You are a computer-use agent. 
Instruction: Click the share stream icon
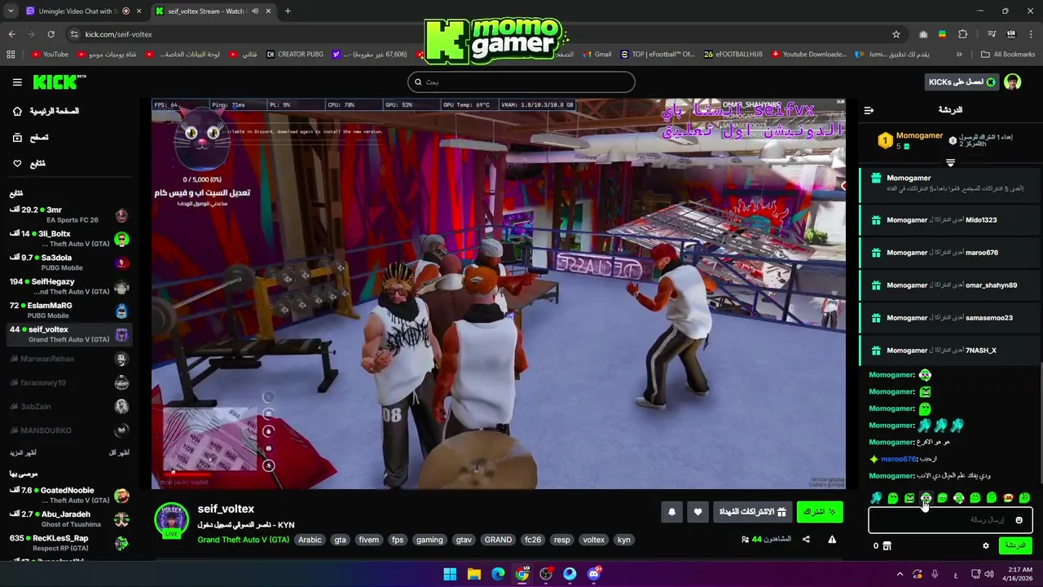coord(806,540)
